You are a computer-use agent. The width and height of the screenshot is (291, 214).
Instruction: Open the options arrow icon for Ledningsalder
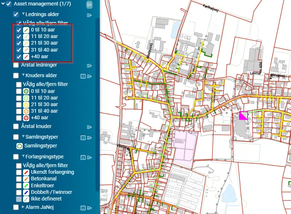coord(89,15)
